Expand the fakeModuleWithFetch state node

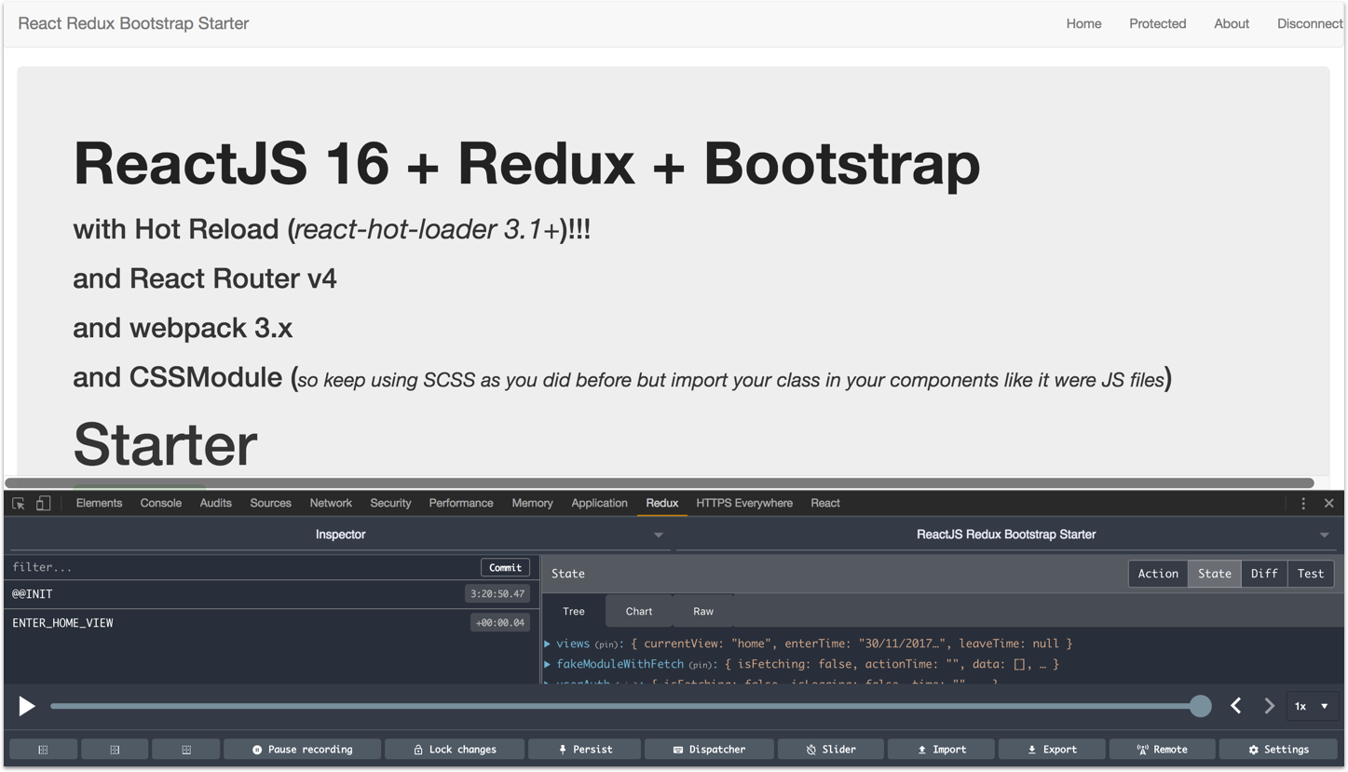pos(548,664)
